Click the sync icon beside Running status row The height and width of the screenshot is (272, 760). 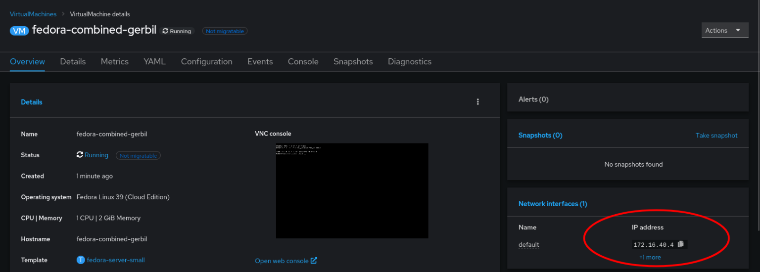click(80, 155)
